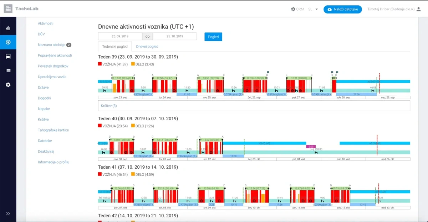The width and height of the screenshot is (428, 222).
Task: Click the start date field 25. 09. 2019
Action: [120, 36]
